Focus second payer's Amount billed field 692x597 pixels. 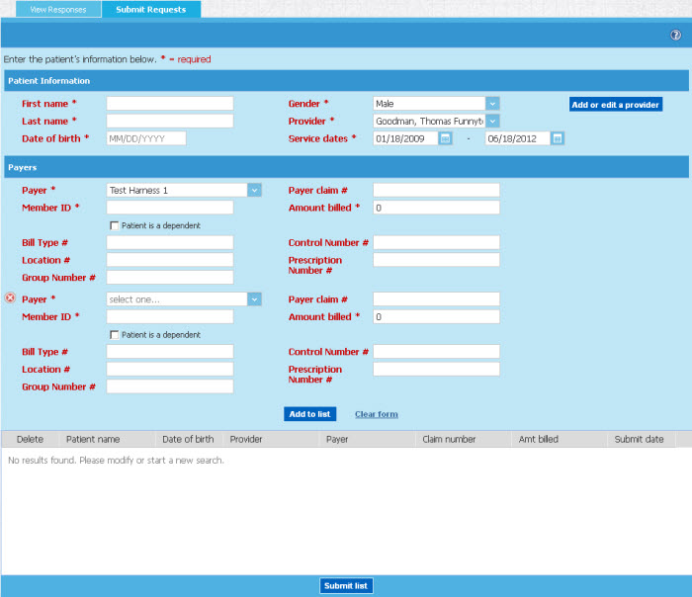(x=436, y=316)
